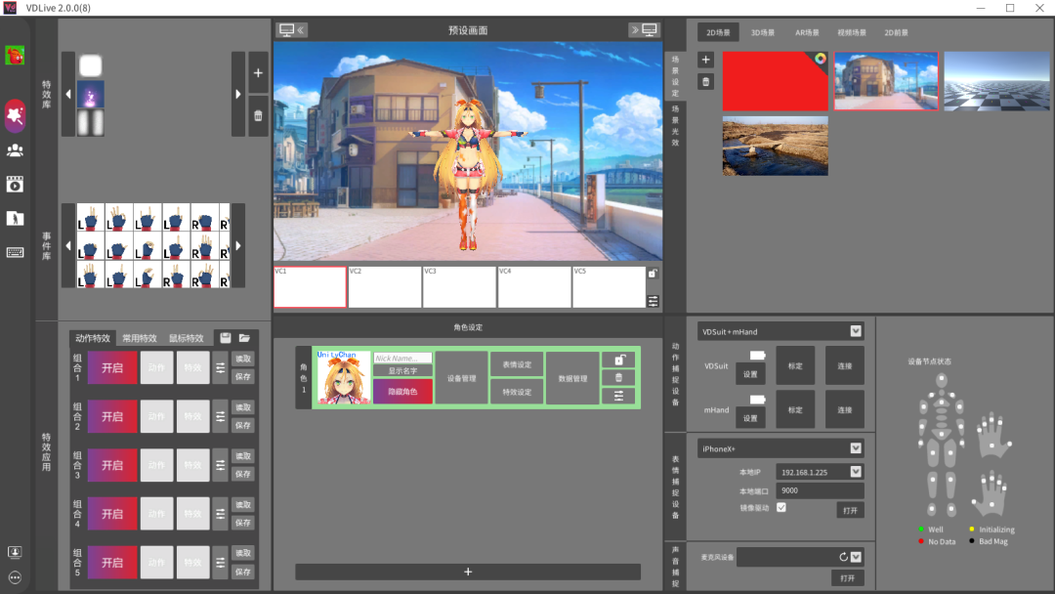Delete the selected effect using the effects library trash icon
The image size is (1055, 594).
pyautogui.click(x=258, y=116)
